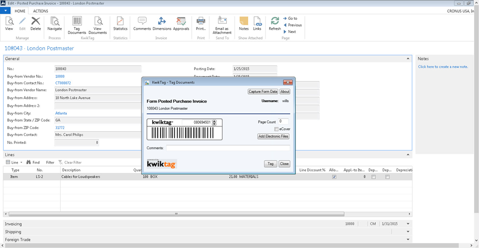This screenshot has height=248, width=479.
Task: Go to Previous record
Action: [293, 25]
